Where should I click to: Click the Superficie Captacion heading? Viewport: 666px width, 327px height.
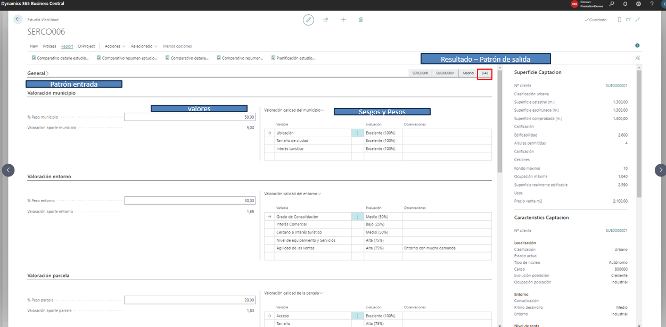538,72
